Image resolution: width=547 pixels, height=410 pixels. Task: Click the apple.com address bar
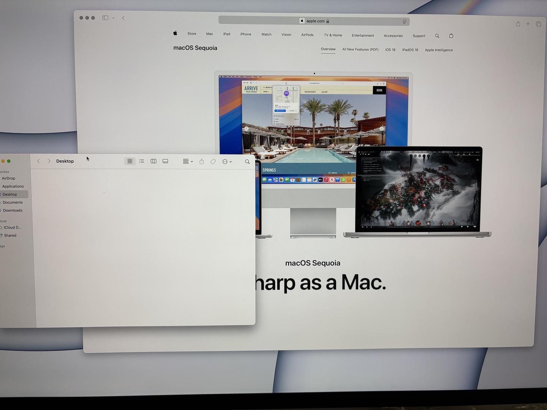314,21
